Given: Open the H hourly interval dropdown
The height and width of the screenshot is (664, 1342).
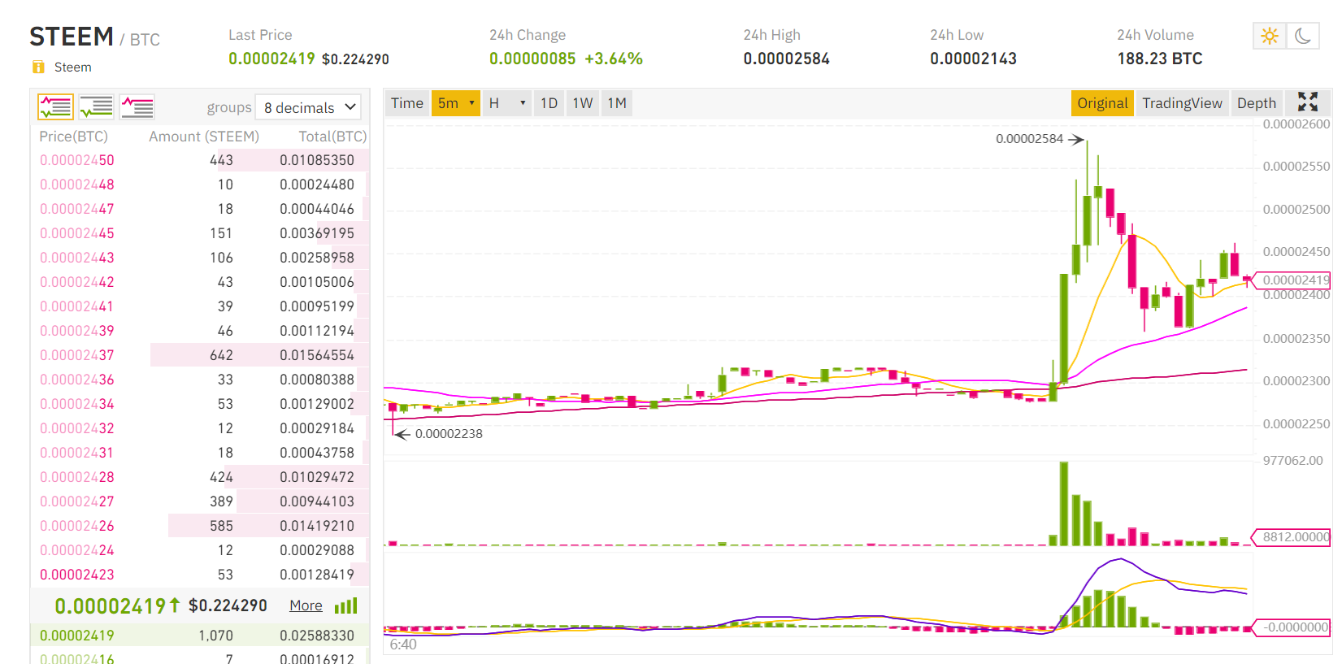Looking at the screenshot, I should pos(507,103).
